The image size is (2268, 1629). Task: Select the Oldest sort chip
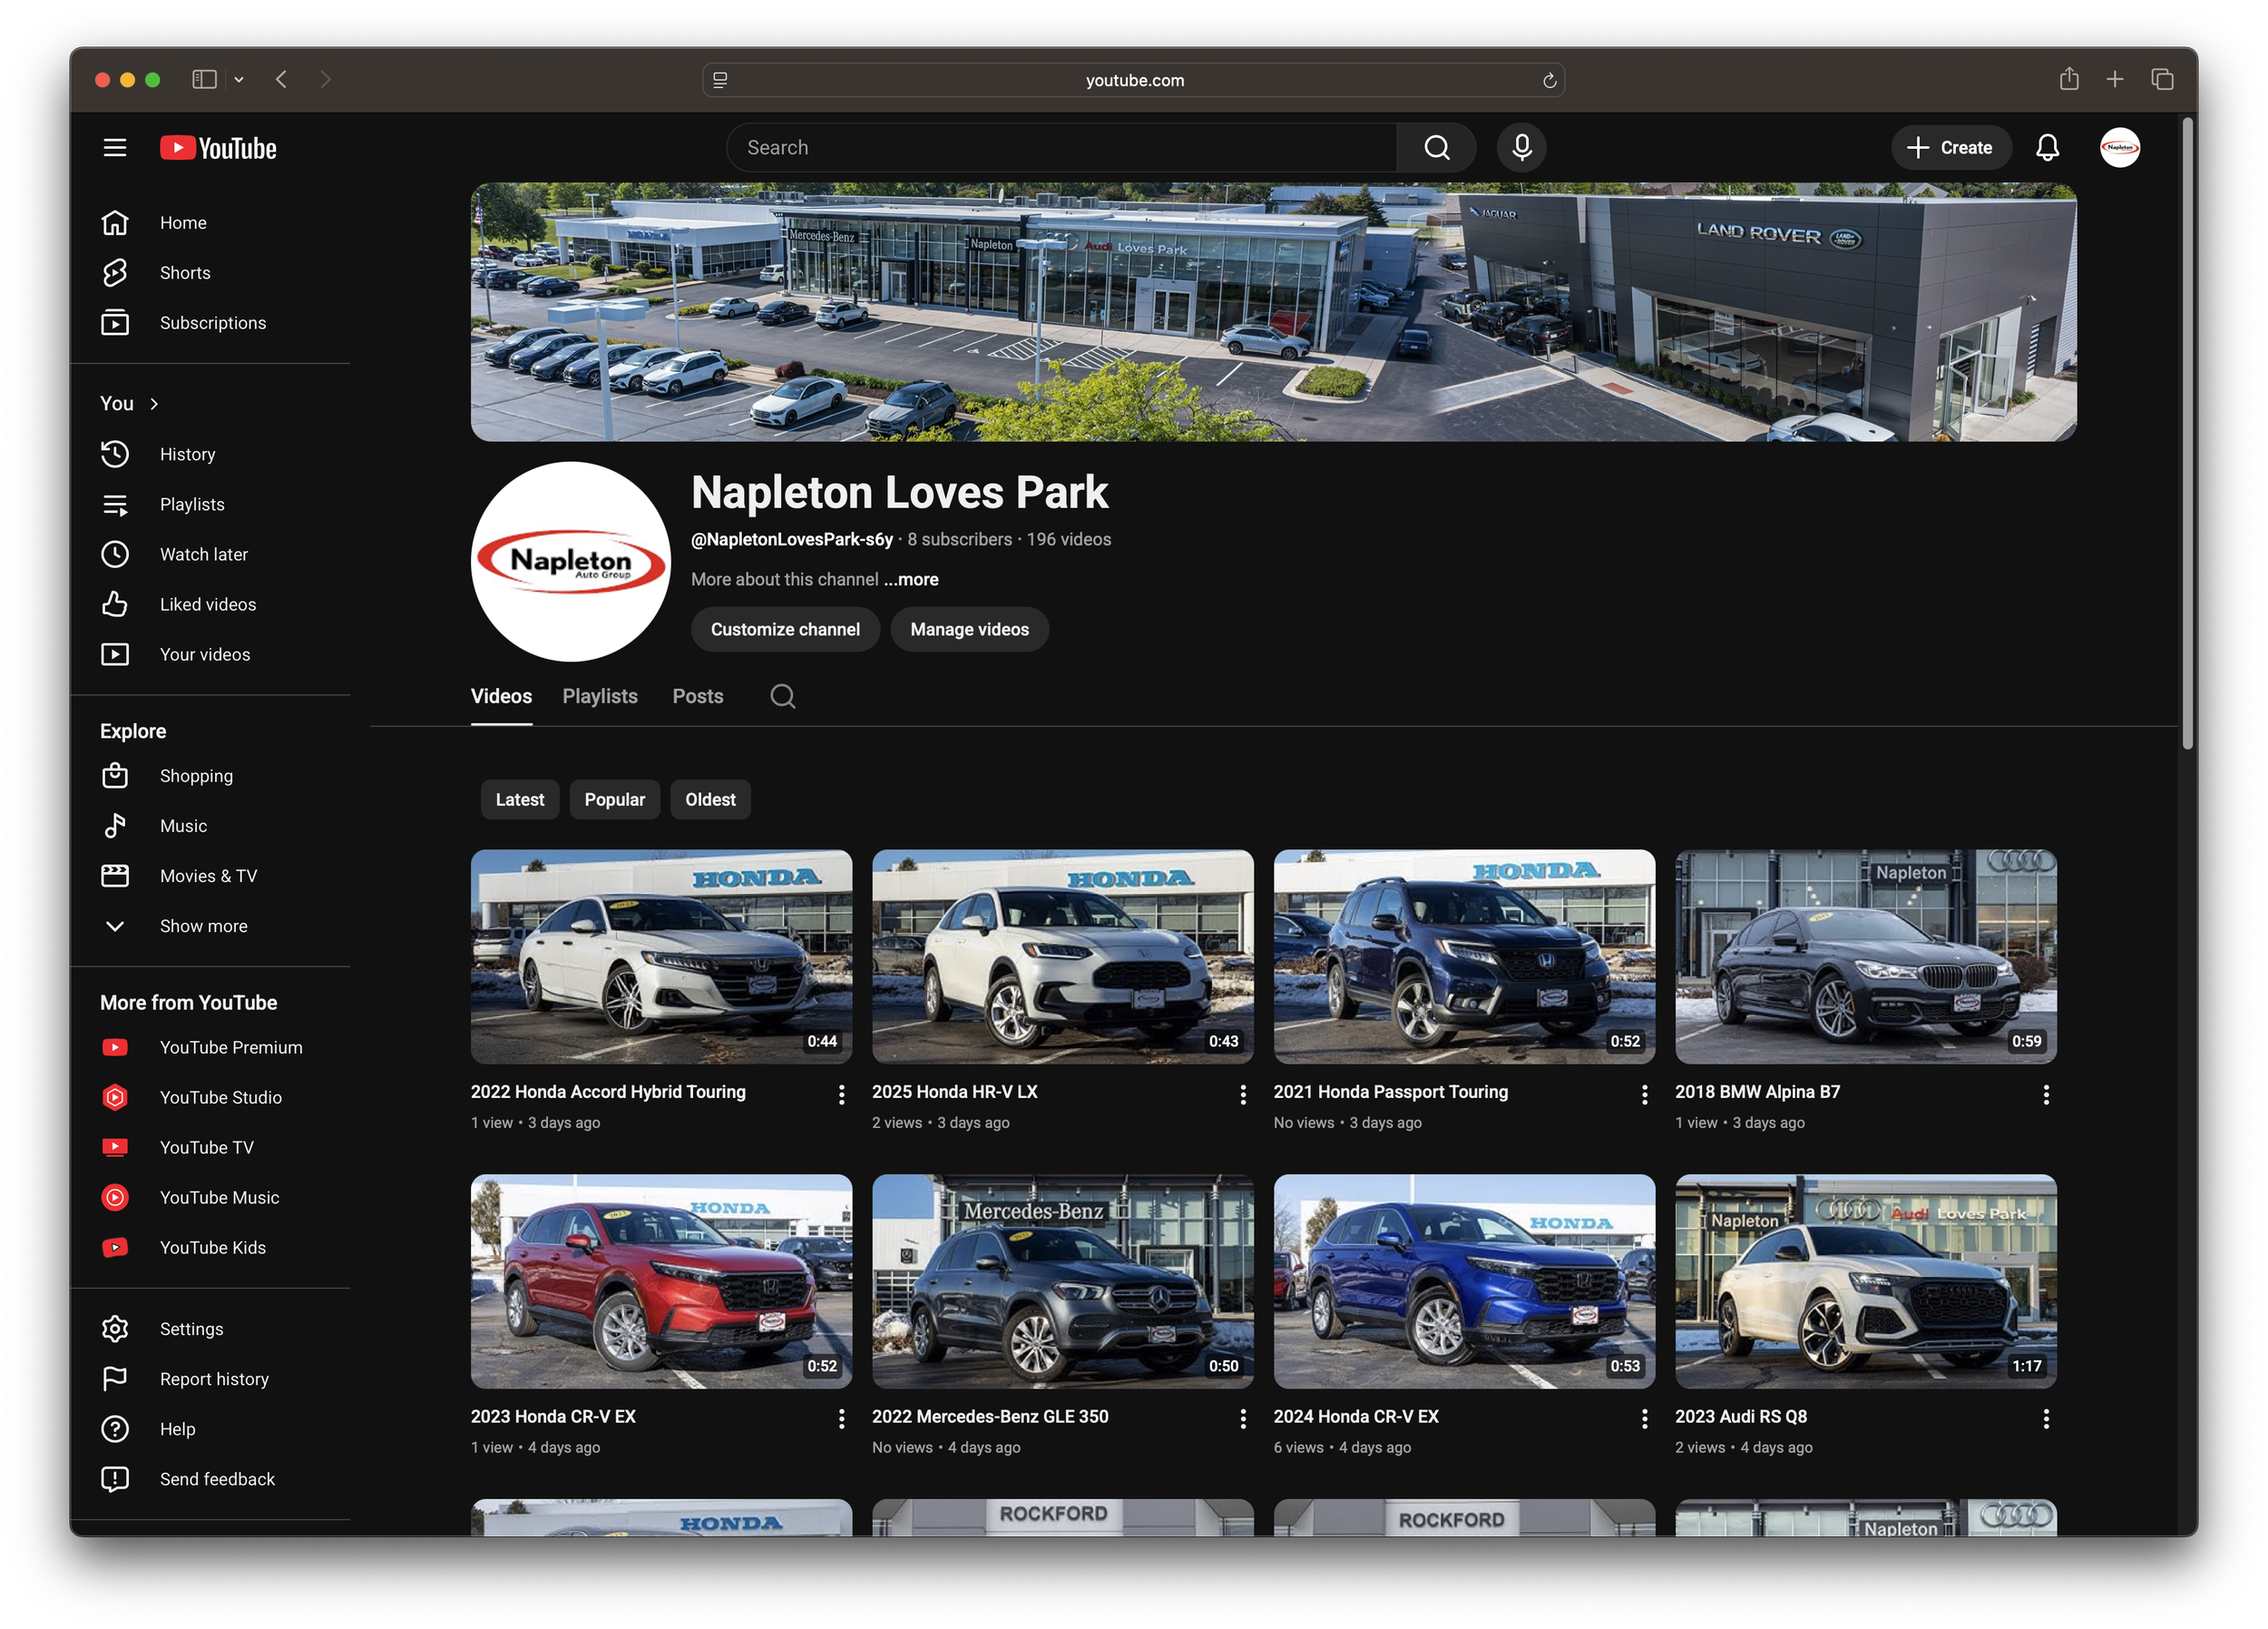(710, 800)
